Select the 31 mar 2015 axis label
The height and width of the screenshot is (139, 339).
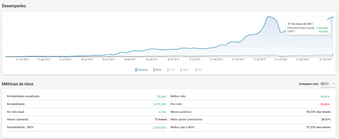(22, 60)
